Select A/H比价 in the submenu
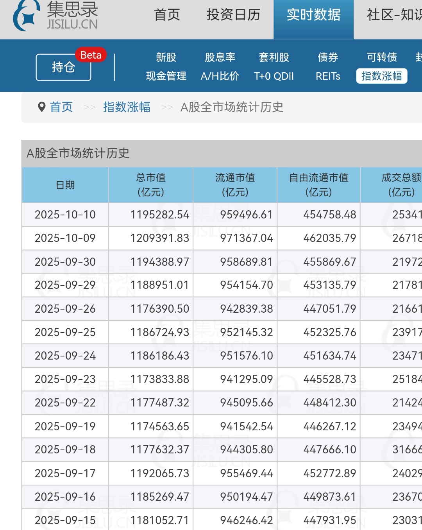The width and height of the screenshot is (422, 530). [220, 76]
